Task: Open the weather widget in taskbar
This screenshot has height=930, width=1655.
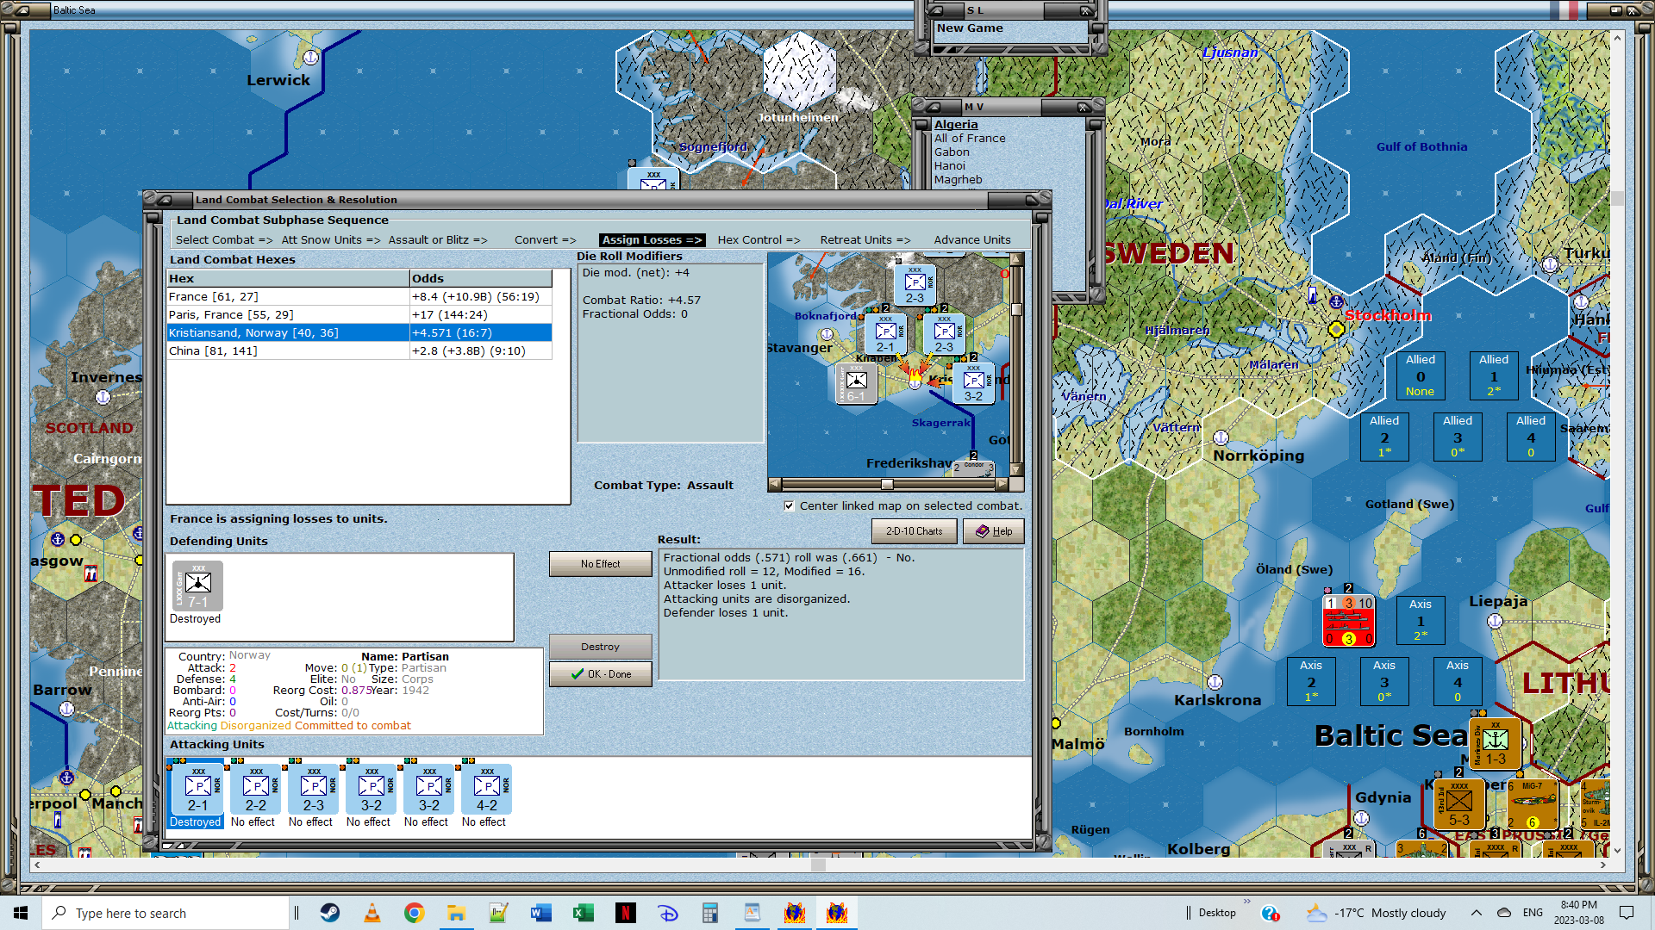Action: pyautogui.click(x=1377, y=913)
